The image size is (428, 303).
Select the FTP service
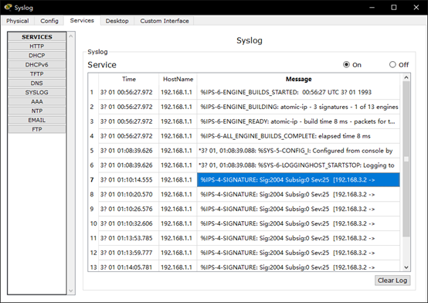[37, 129]
